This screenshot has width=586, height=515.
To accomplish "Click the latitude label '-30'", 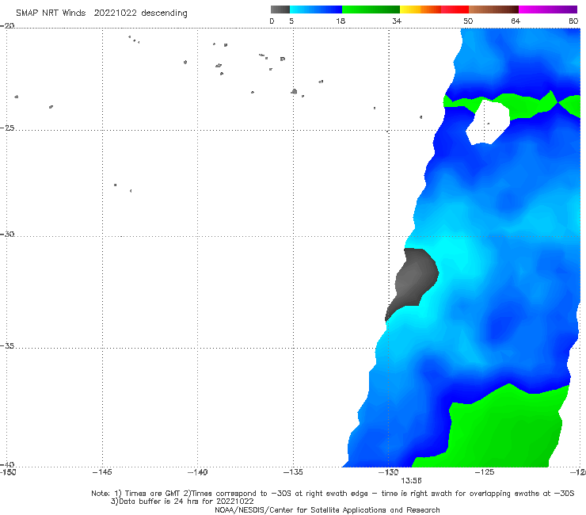I will pos(7,234).
